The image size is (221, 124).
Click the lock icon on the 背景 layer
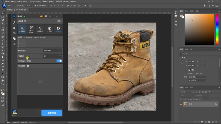click(x=216, y=104)
